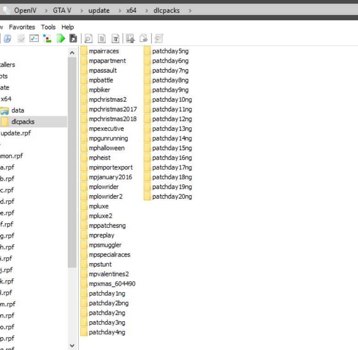This screenshot has width=358, height=350.
Task: Click the lined text document toolbar icon
Action: click(102, 38)
